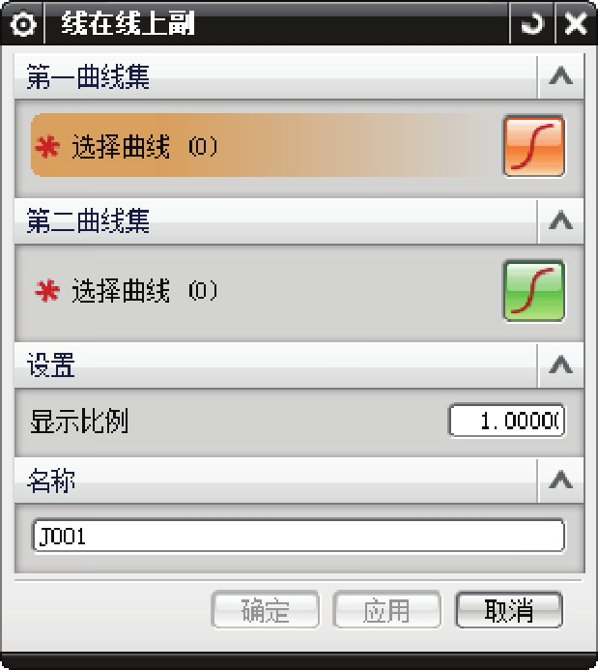The image size is (598, 670).
Task: Click the name field containing J001
Action: tap(299, 536)
